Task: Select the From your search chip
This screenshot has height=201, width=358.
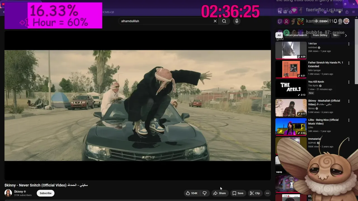Action: tap(297, 35)
